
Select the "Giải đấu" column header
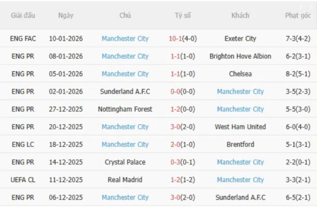coord(23,16)
